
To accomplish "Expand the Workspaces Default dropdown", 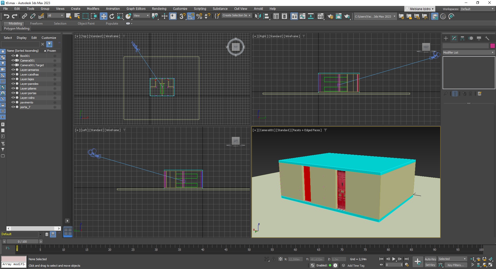I will (477, 9).
